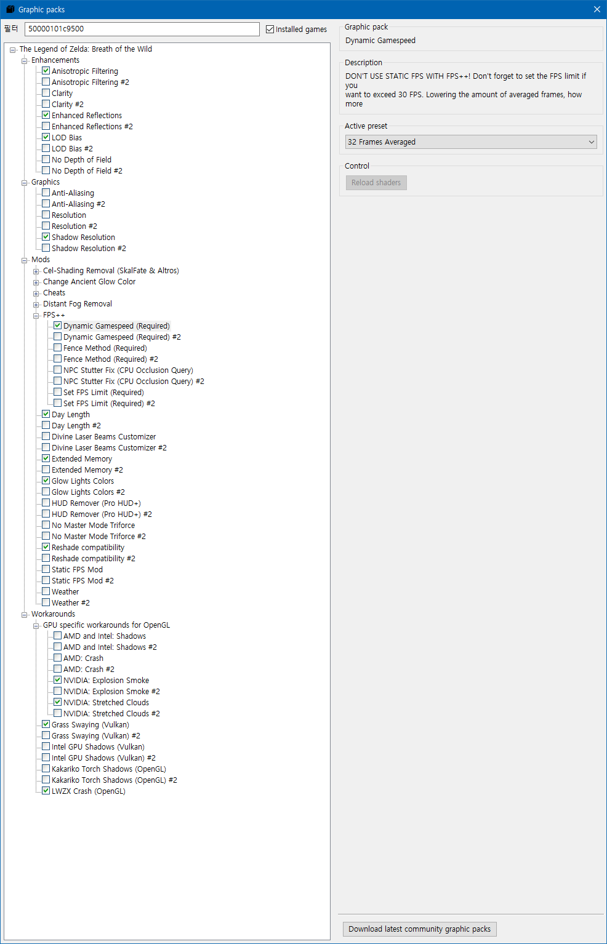This screenshot has width=607, height=944.
Task: Expand the Distant Fog Removal node
Action: 36,305
